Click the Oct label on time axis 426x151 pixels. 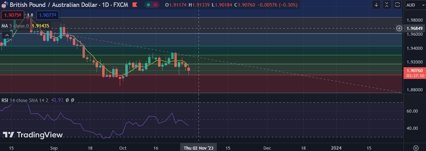click(x=123, y=148)
